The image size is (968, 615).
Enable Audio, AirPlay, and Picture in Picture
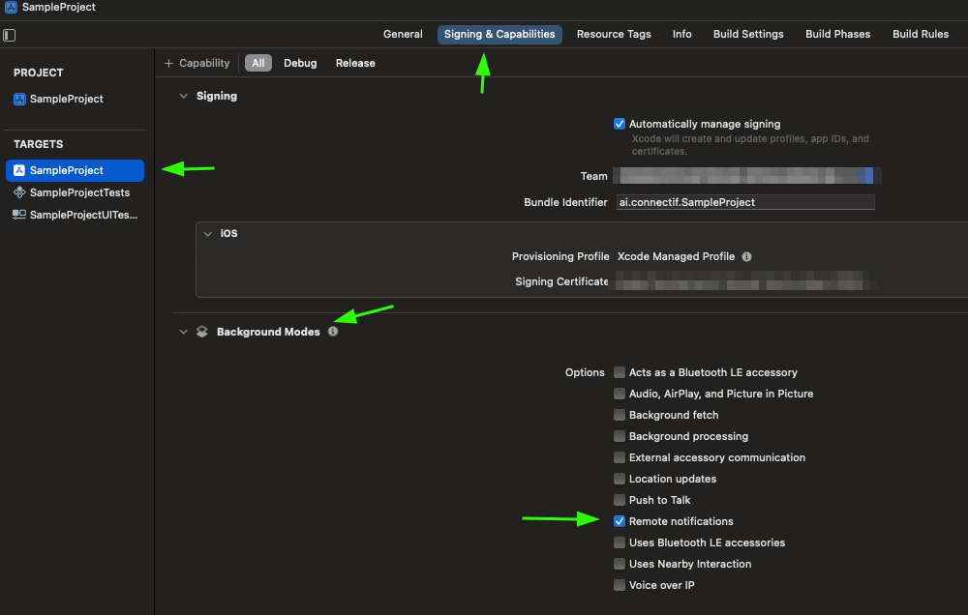620,394
